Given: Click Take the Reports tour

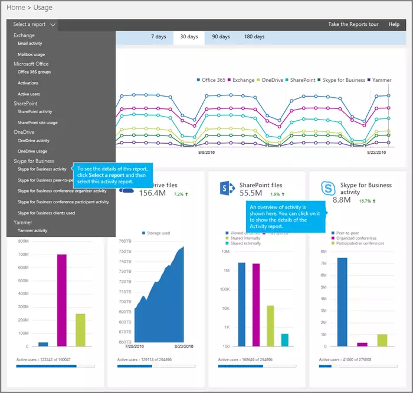Looking at the screenshot, I should click(353, 25).
